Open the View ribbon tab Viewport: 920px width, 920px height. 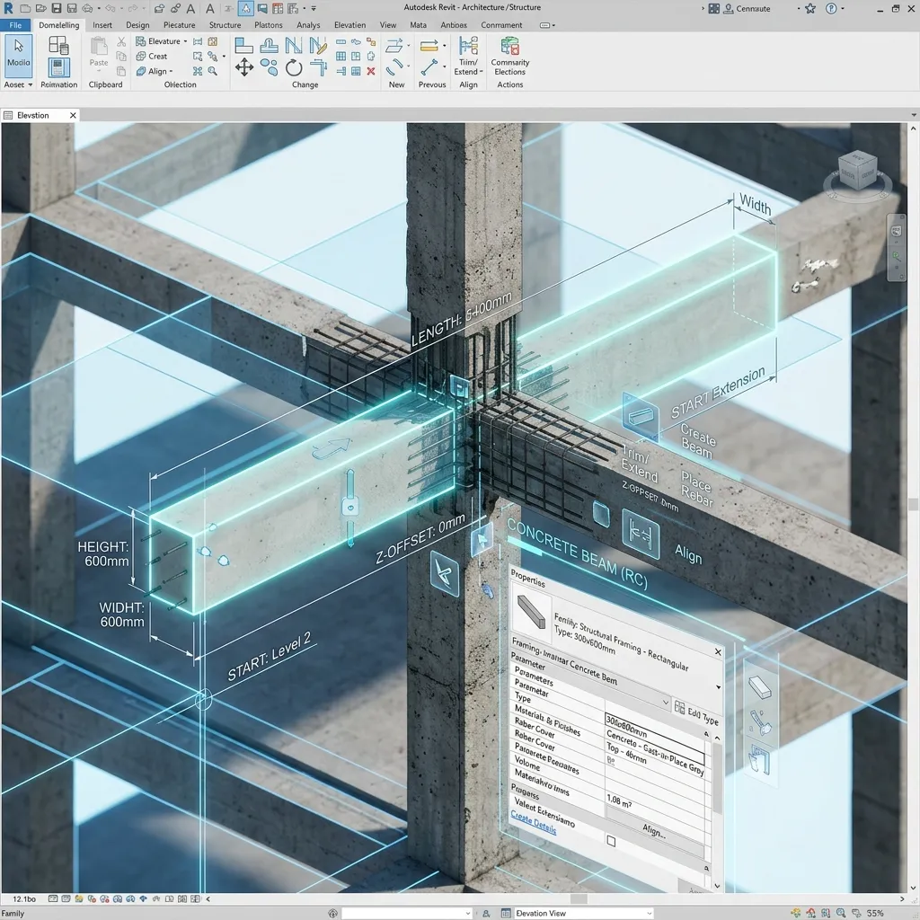[x=388, y=25]
